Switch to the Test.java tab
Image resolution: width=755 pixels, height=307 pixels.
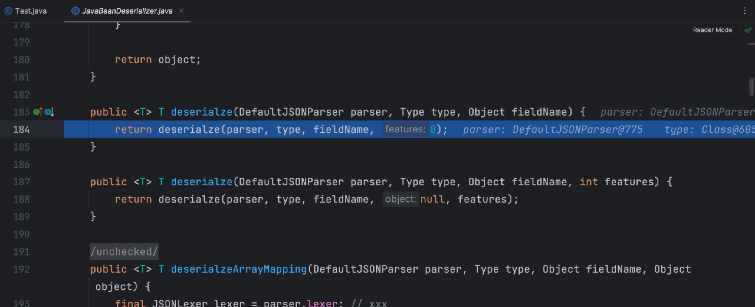click(x=26, y=11)
